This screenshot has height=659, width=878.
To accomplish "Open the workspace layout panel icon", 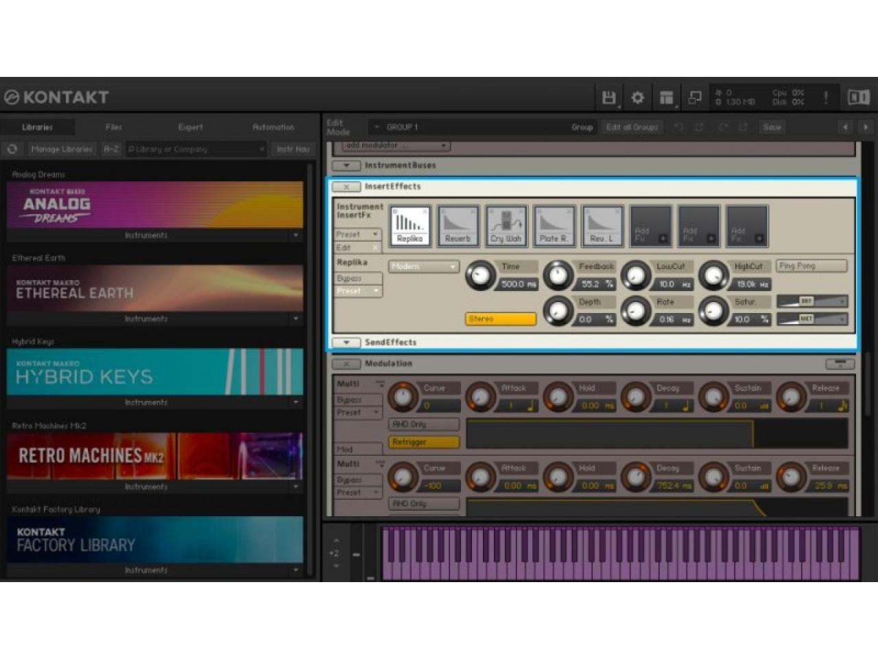I will pos(666,97).
